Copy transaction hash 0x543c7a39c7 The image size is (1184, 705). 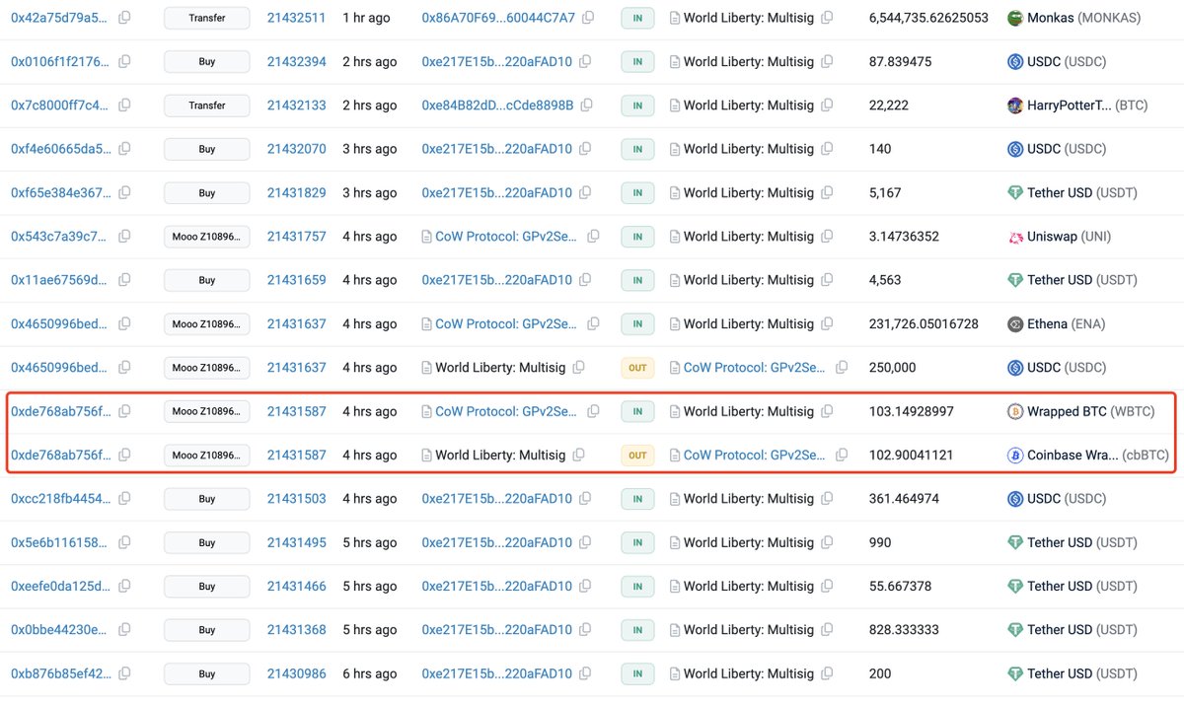coord(124,237)
